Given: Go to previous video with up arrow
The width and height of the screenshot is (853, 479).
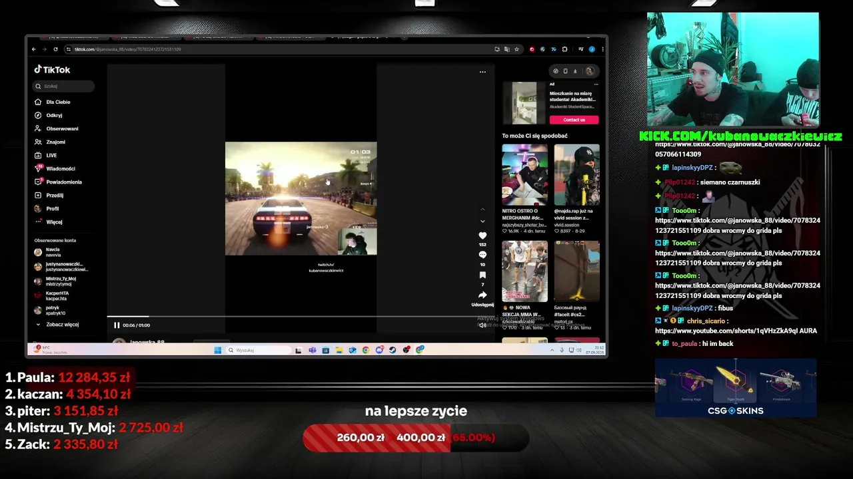Looking at the screenshot, I should point(482,210).
